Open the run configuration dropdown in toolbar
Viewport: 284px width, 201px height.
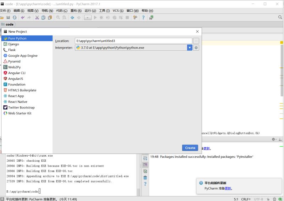click(88, 18)
